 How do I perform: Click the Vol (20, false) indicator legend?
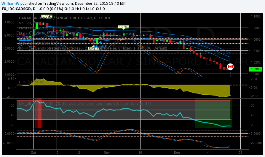click(x=31, y=23)
